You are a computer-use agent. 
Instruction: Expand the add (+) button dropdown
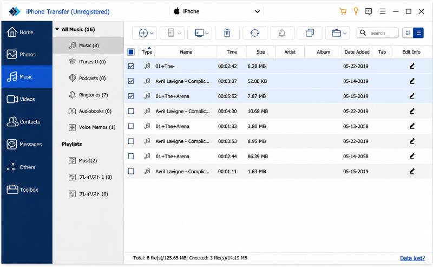[x=152, y=34]
